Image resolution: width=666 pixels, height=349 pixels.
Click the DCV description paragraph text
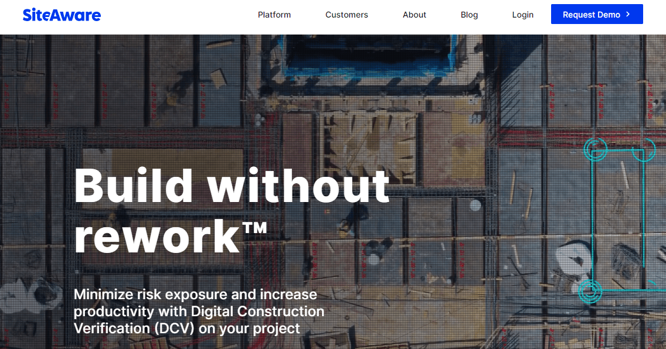pyautogui.click(x=199, y=311)
